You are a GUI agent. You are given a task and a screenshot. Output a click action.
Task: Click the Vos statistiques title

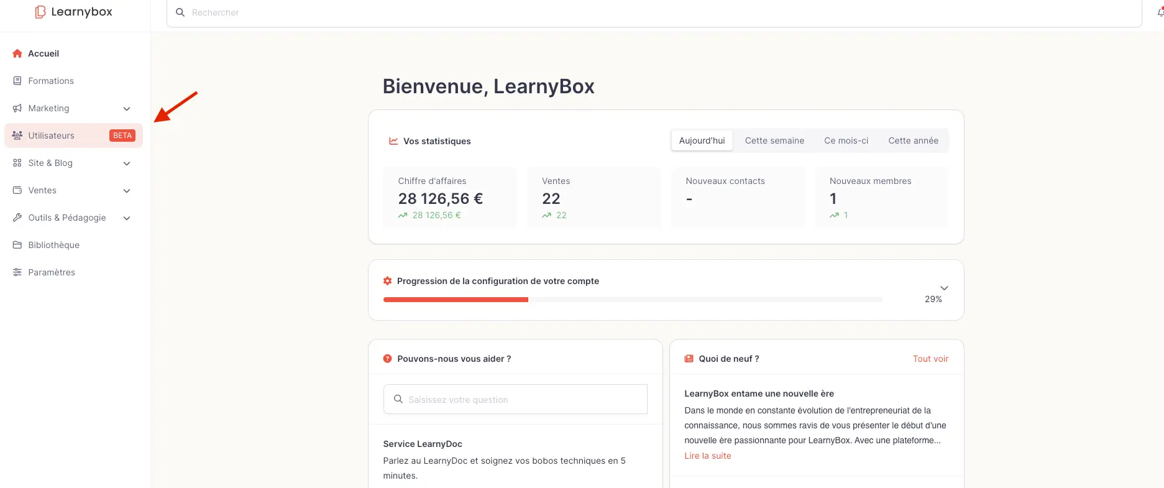click(x=437, y=141)
